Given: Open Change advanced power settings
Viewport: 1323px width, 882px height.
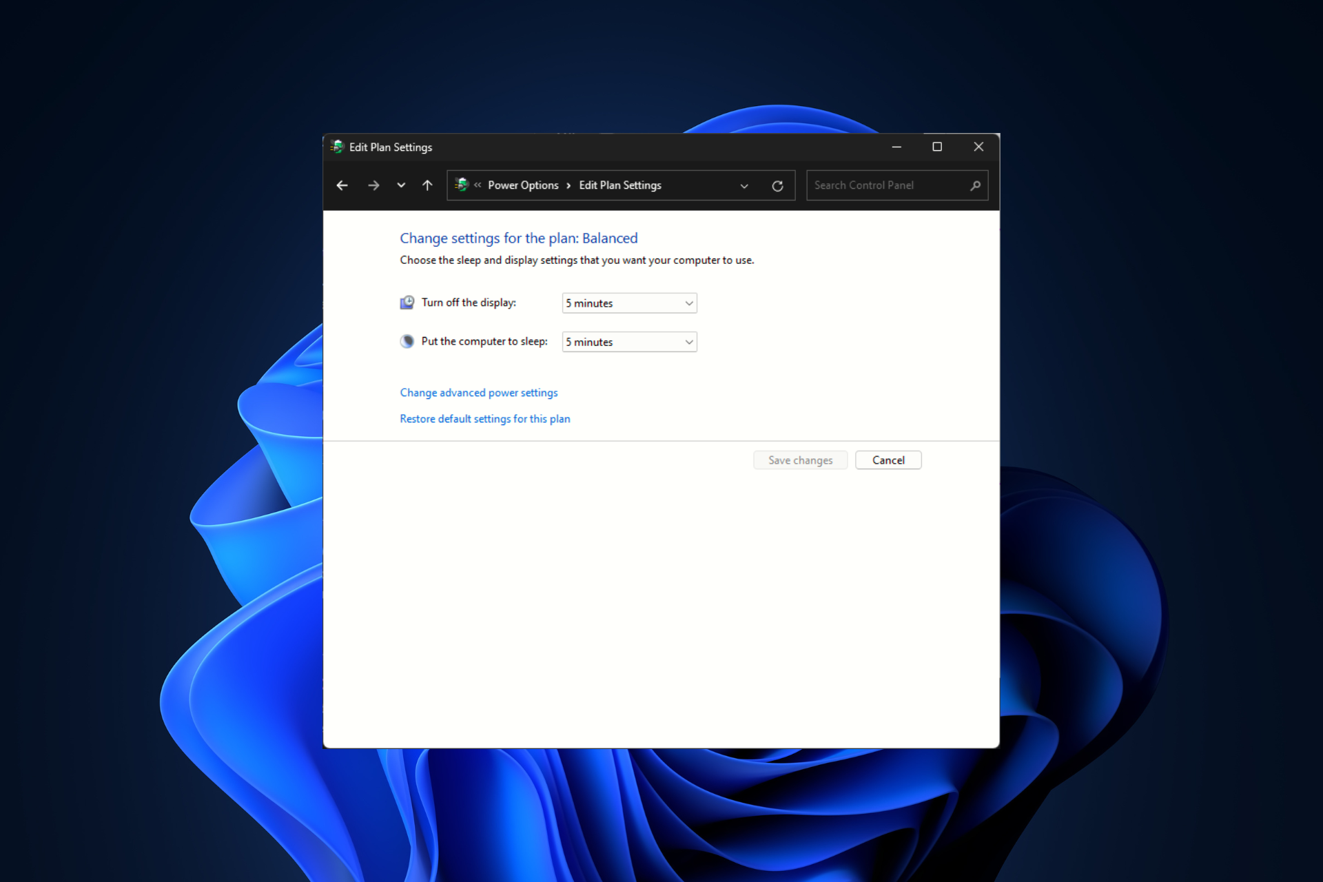Looking at the screenshot, I should [479, 393].
